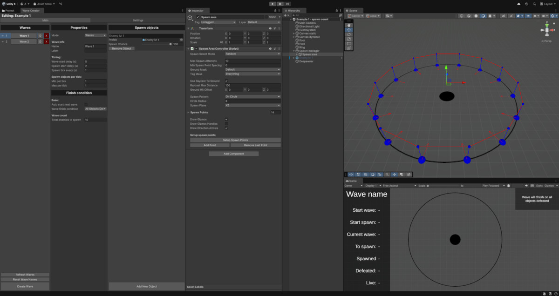Toggle Draw Direction Arrows checkbox

(226, 128)
